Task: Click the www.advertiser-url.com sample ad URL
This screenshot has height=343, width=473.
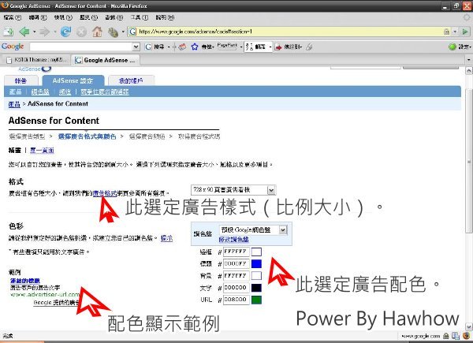Action: 45,294
